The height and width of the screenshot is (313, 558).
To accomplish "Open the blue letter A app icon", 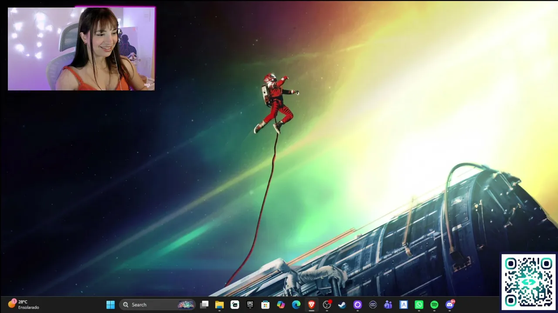I will [404, 305].
